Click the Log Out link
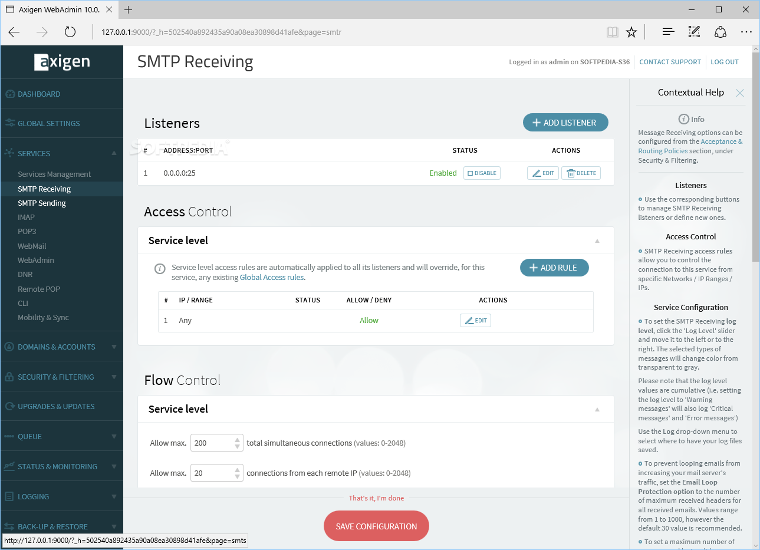Screen dimensions: 760x550 coord(725,62)
